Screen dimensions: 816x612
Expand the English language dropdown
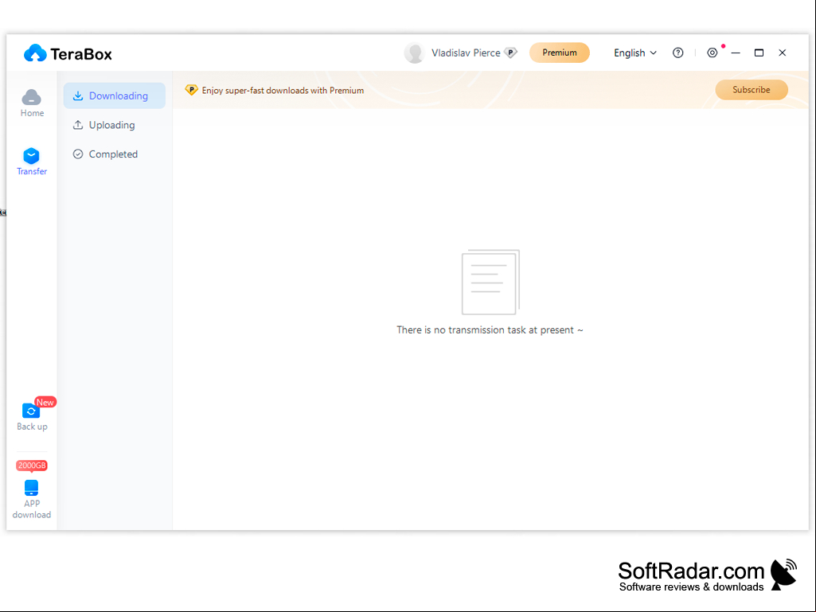pos(635,53)
